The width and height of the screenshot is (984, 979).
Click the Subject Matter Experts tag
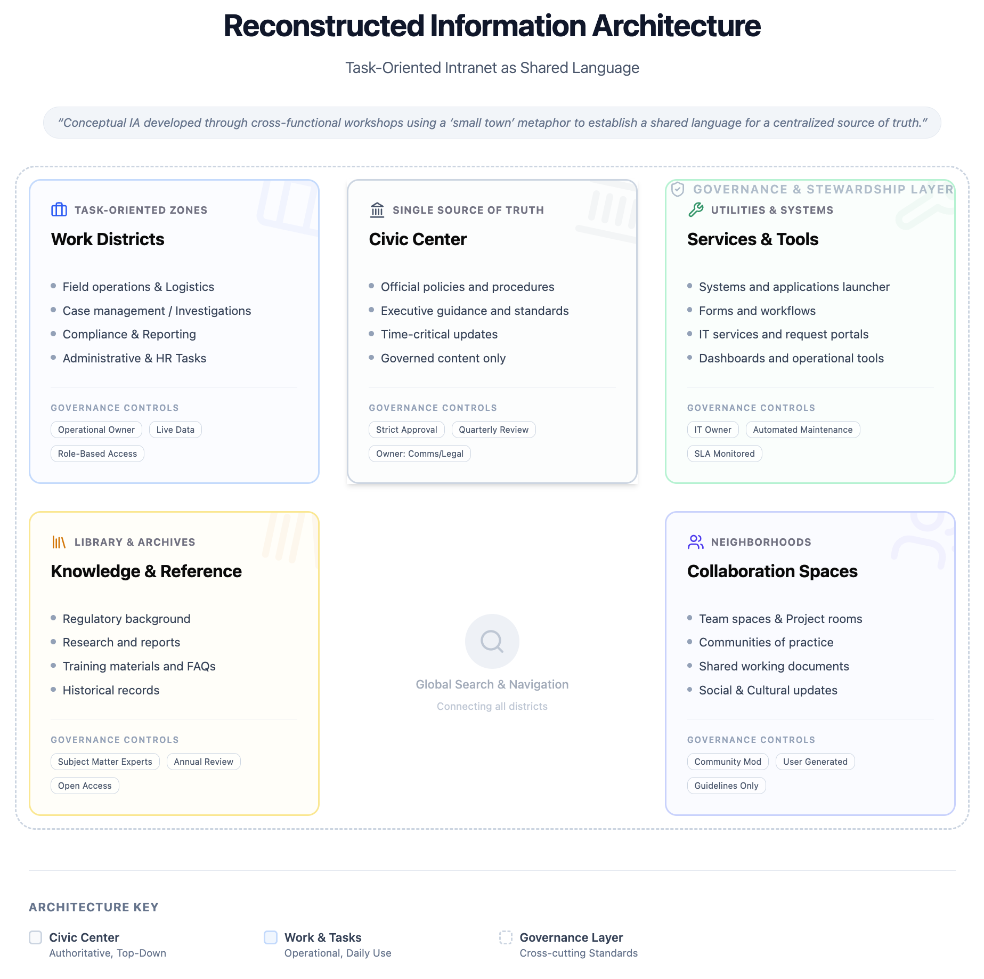(104, 762)
